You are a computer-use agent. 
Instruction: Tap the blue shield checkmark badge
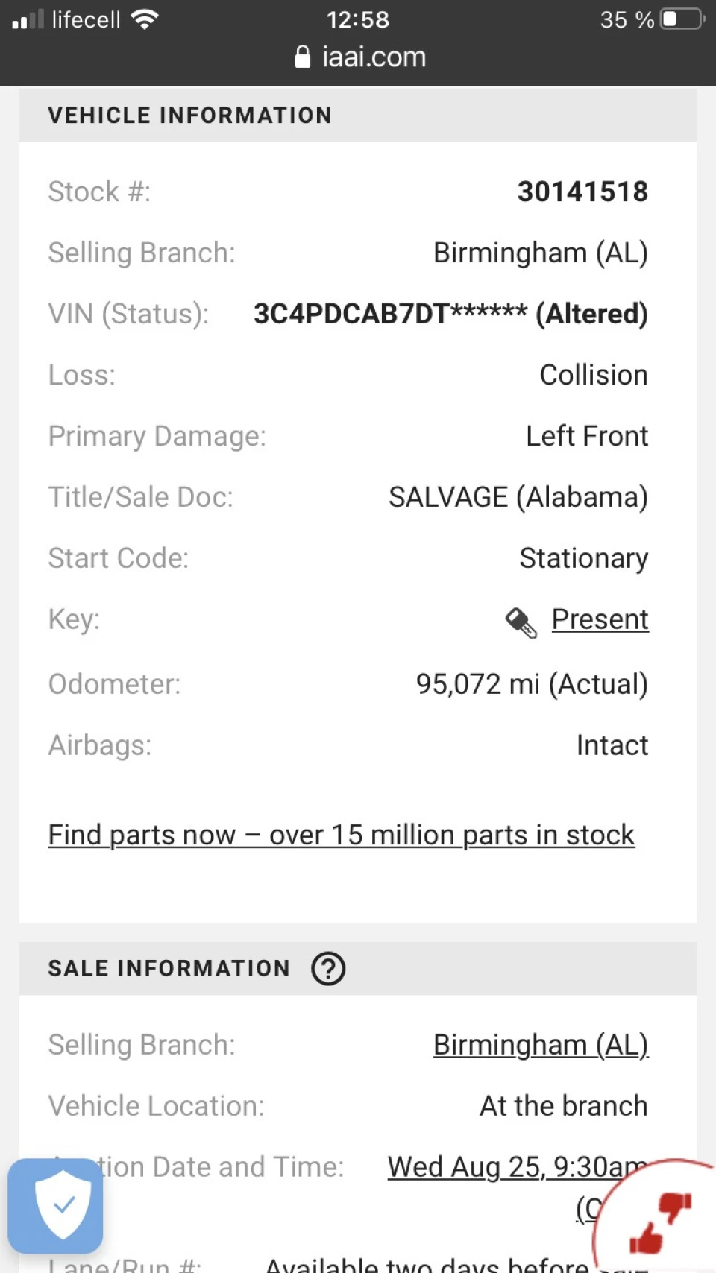[x=55, y=1205]
